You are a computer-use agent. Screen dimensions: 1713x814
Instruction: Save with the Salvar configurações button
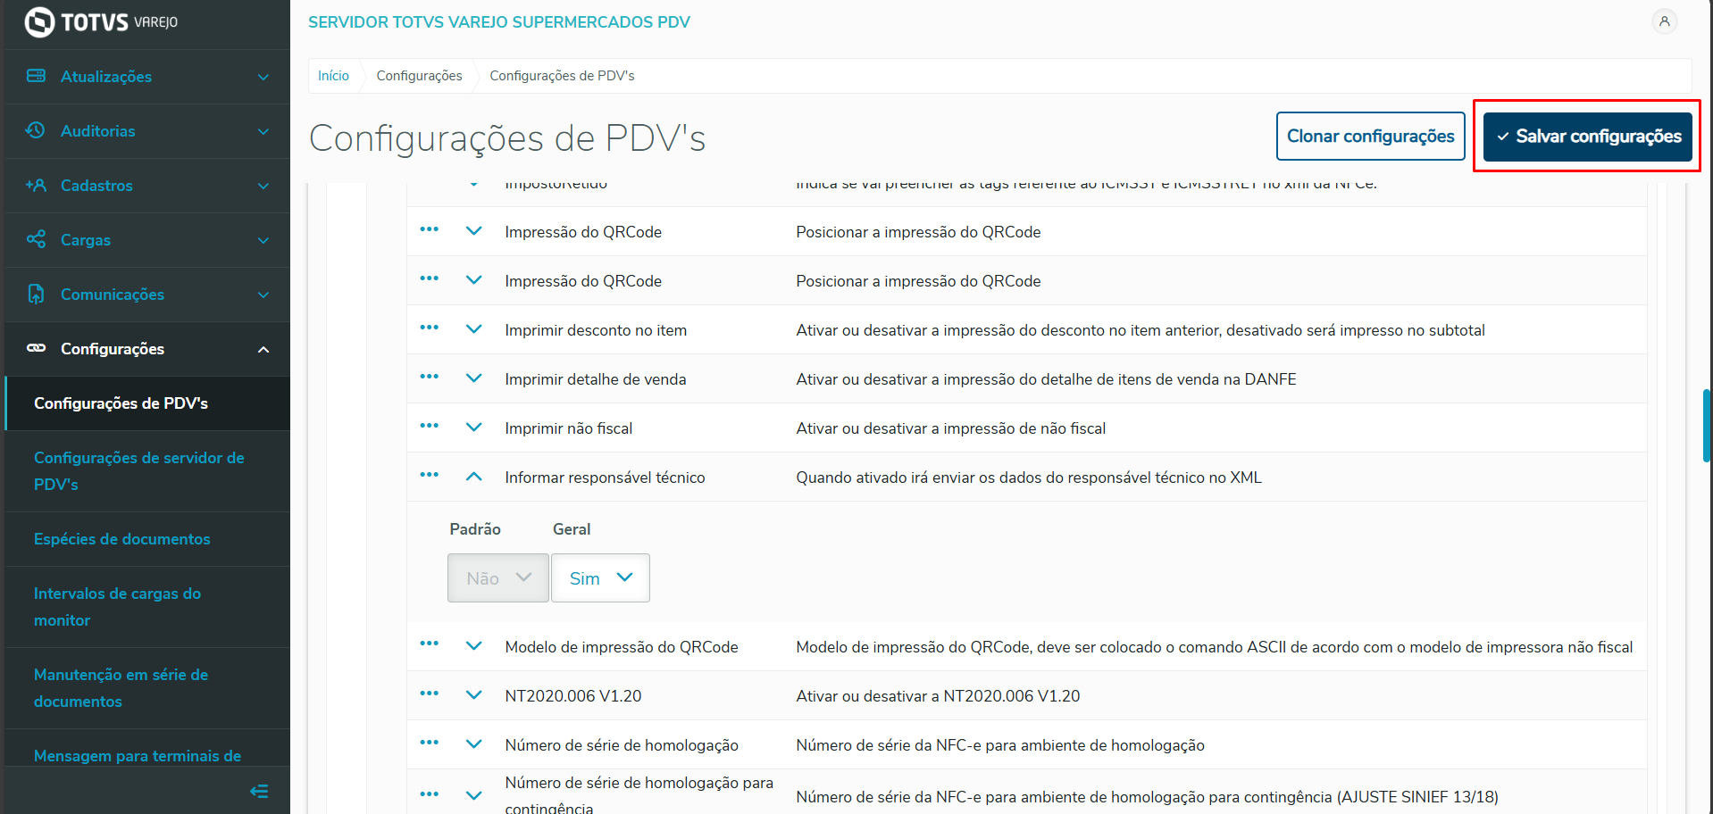point(1588,136)
